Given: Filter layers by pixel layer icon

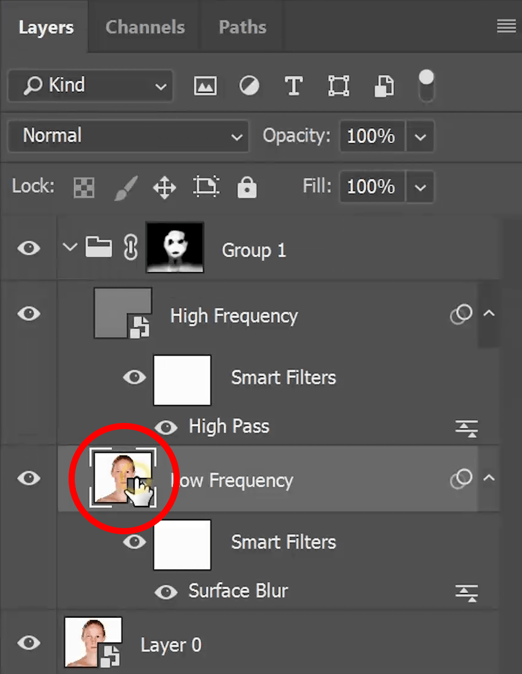Looking at the screenshot, I should [205, 85].
